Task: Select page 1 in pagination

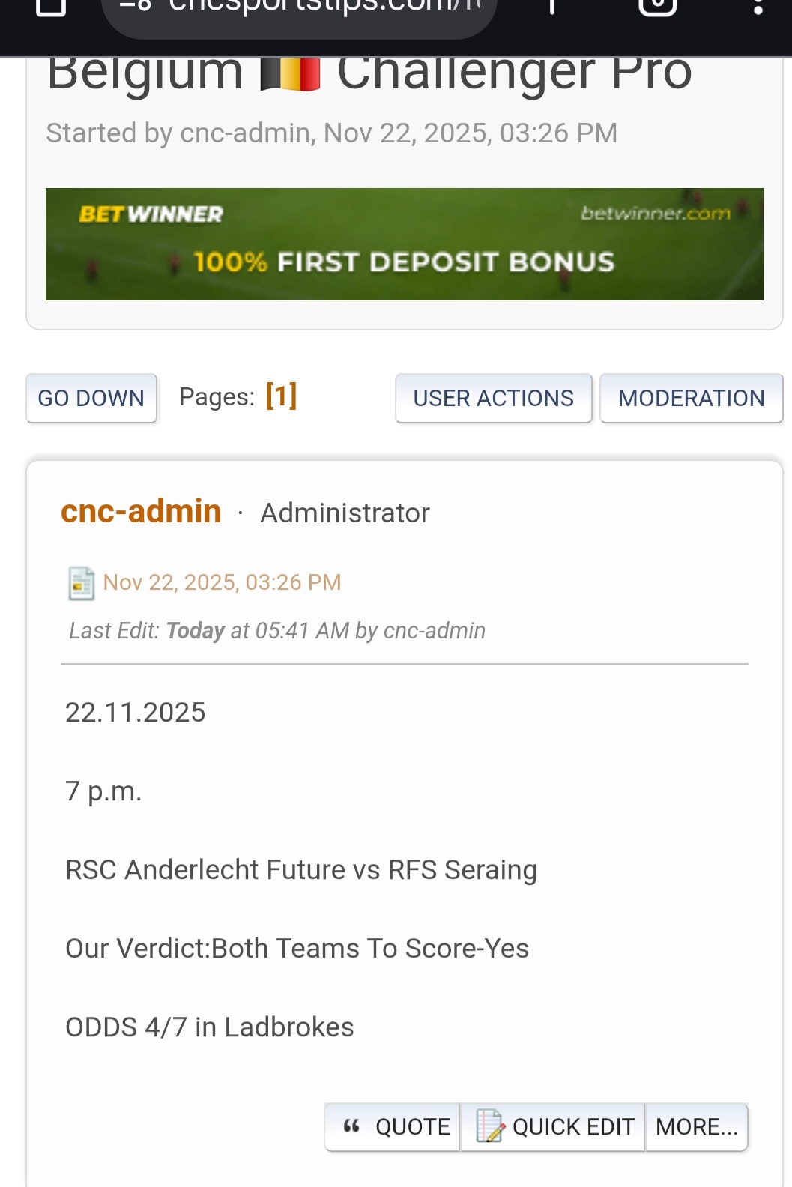Action: click(281, 396)
